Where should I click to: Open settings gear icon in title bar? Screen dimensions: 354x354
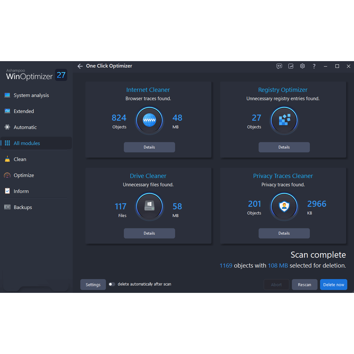[302, 66]
